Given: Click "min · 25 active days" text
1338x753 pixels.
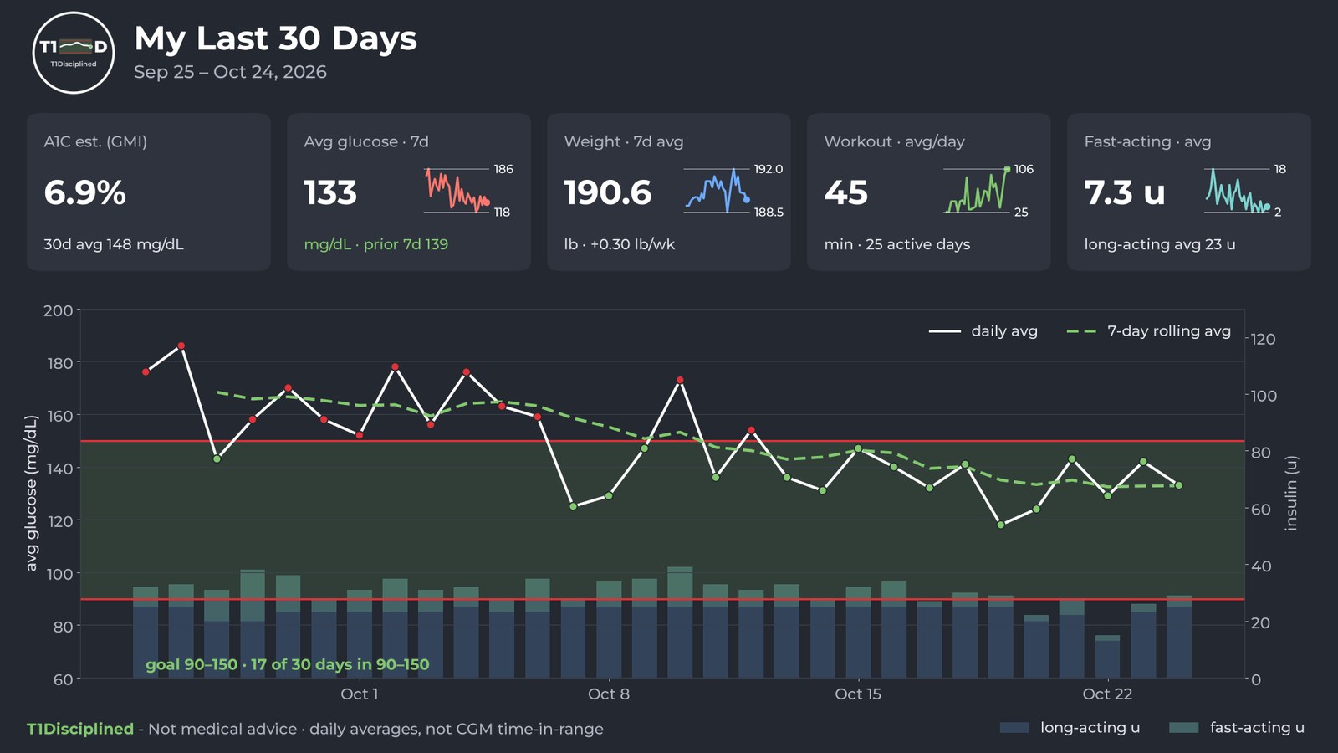Looking at the screenshot, I should point(897,244).
